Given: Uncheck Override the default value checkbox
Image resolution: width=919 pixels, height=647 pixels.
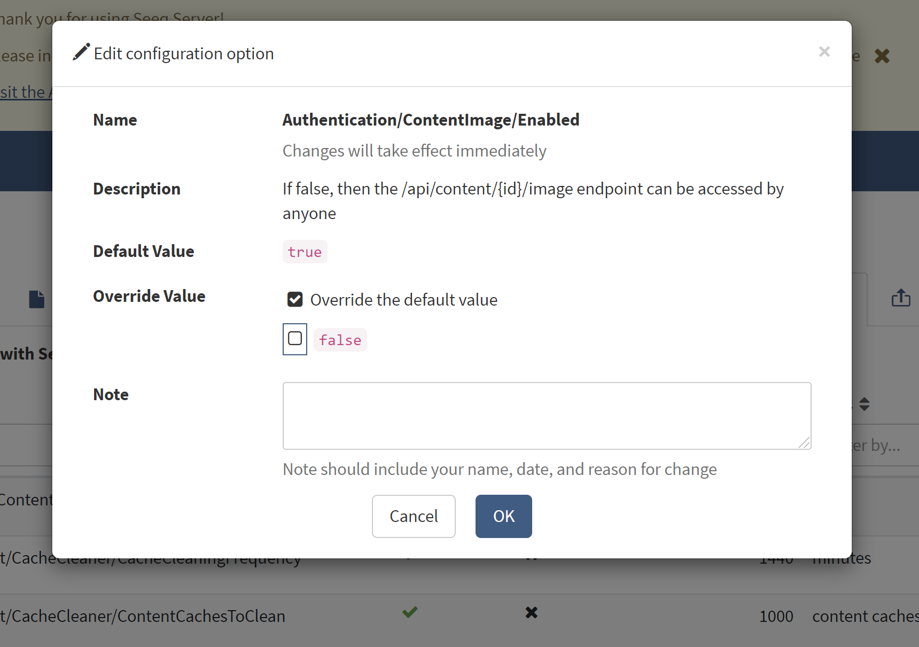Looking at the screenshot, I should click(295, 300).
